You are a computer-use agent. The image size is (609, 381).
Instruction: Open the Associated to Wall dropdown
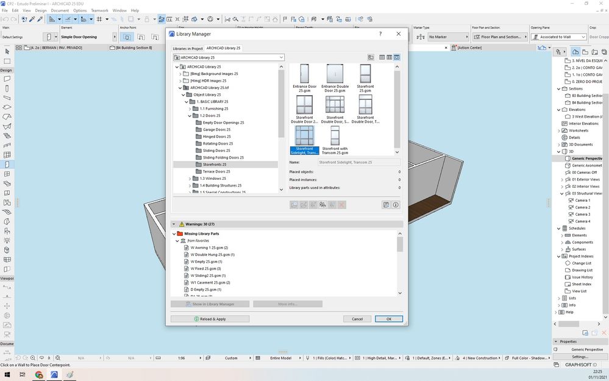(x=558, y=37)
